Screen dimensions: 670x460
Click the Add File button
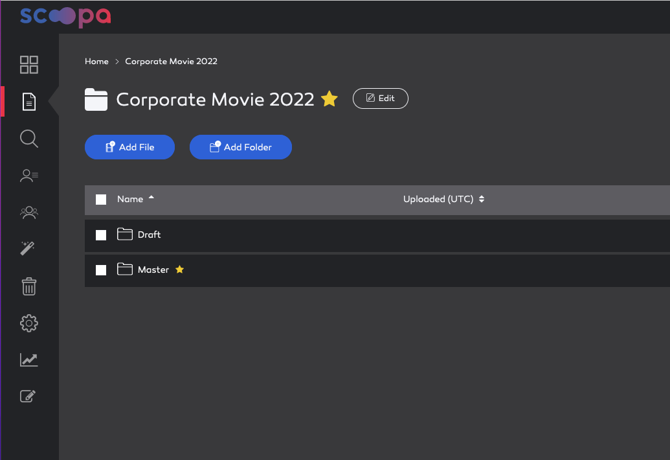(x=130, y=147)
